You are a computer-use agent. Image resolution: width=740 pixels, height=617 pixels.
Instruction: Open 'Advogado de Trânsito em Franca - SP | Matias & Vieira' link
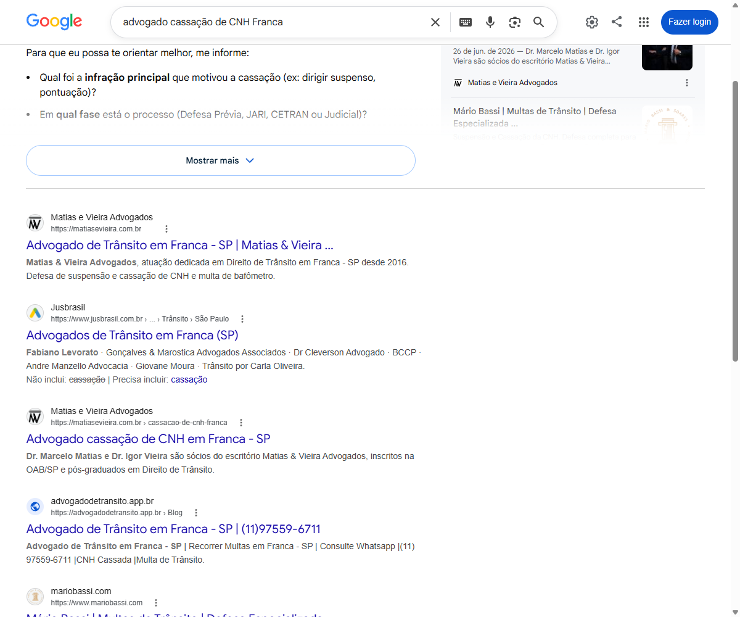180,246
